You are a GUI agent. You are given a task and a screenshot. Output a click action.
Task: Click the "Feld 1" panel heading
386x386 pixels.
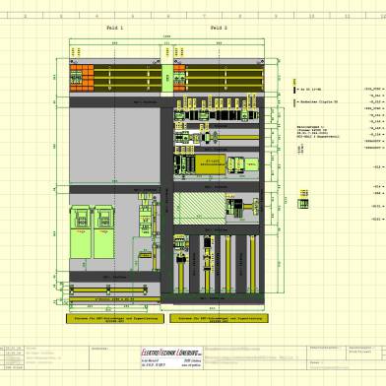(115, 28)
